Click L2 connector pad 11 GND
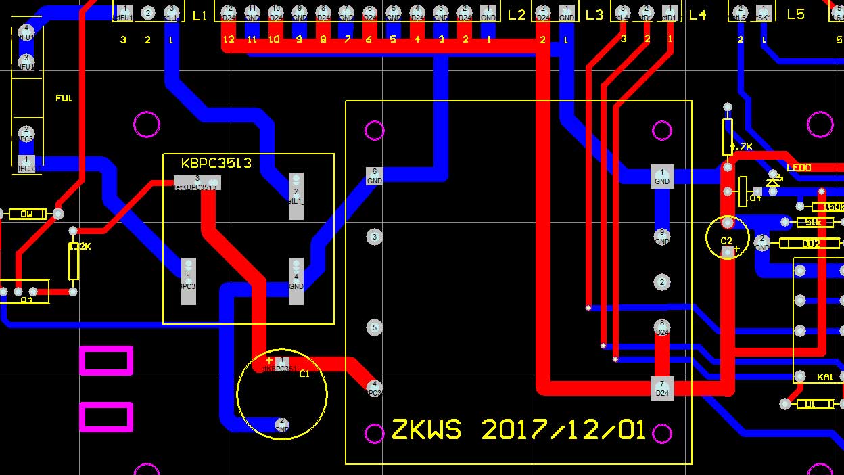844x475 pixels. [x=252, y=13]
